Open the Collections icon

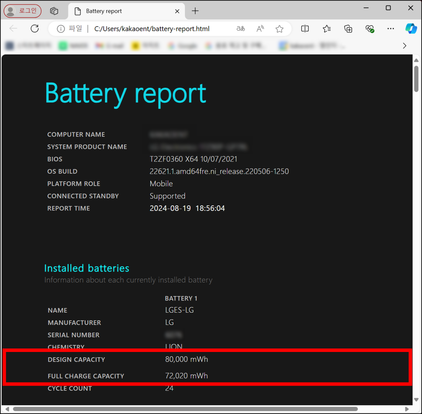coord(348,28)
